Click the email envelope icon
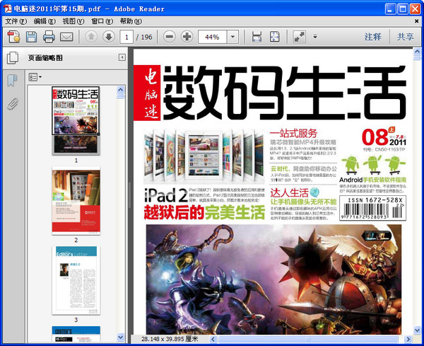424x346 pixels. coord(67,36)
